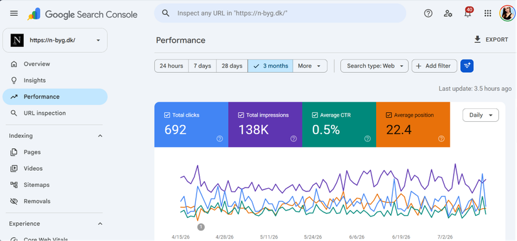This screenshot has height=241, width=517.
Task: Click the Overview home icon
Action: pos(14,64)
